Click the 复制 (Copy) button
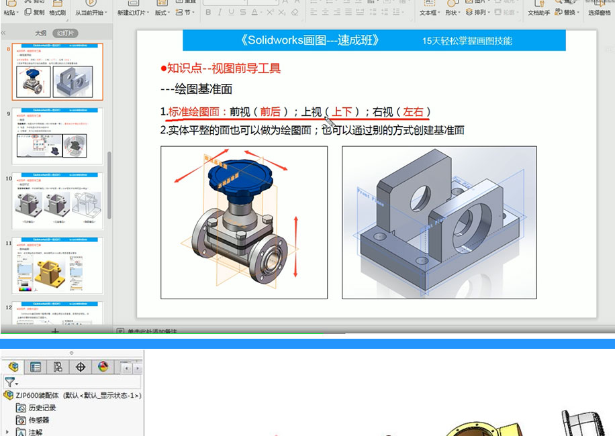Viewport: 615px width, 436px height. (x=34, y=12)
